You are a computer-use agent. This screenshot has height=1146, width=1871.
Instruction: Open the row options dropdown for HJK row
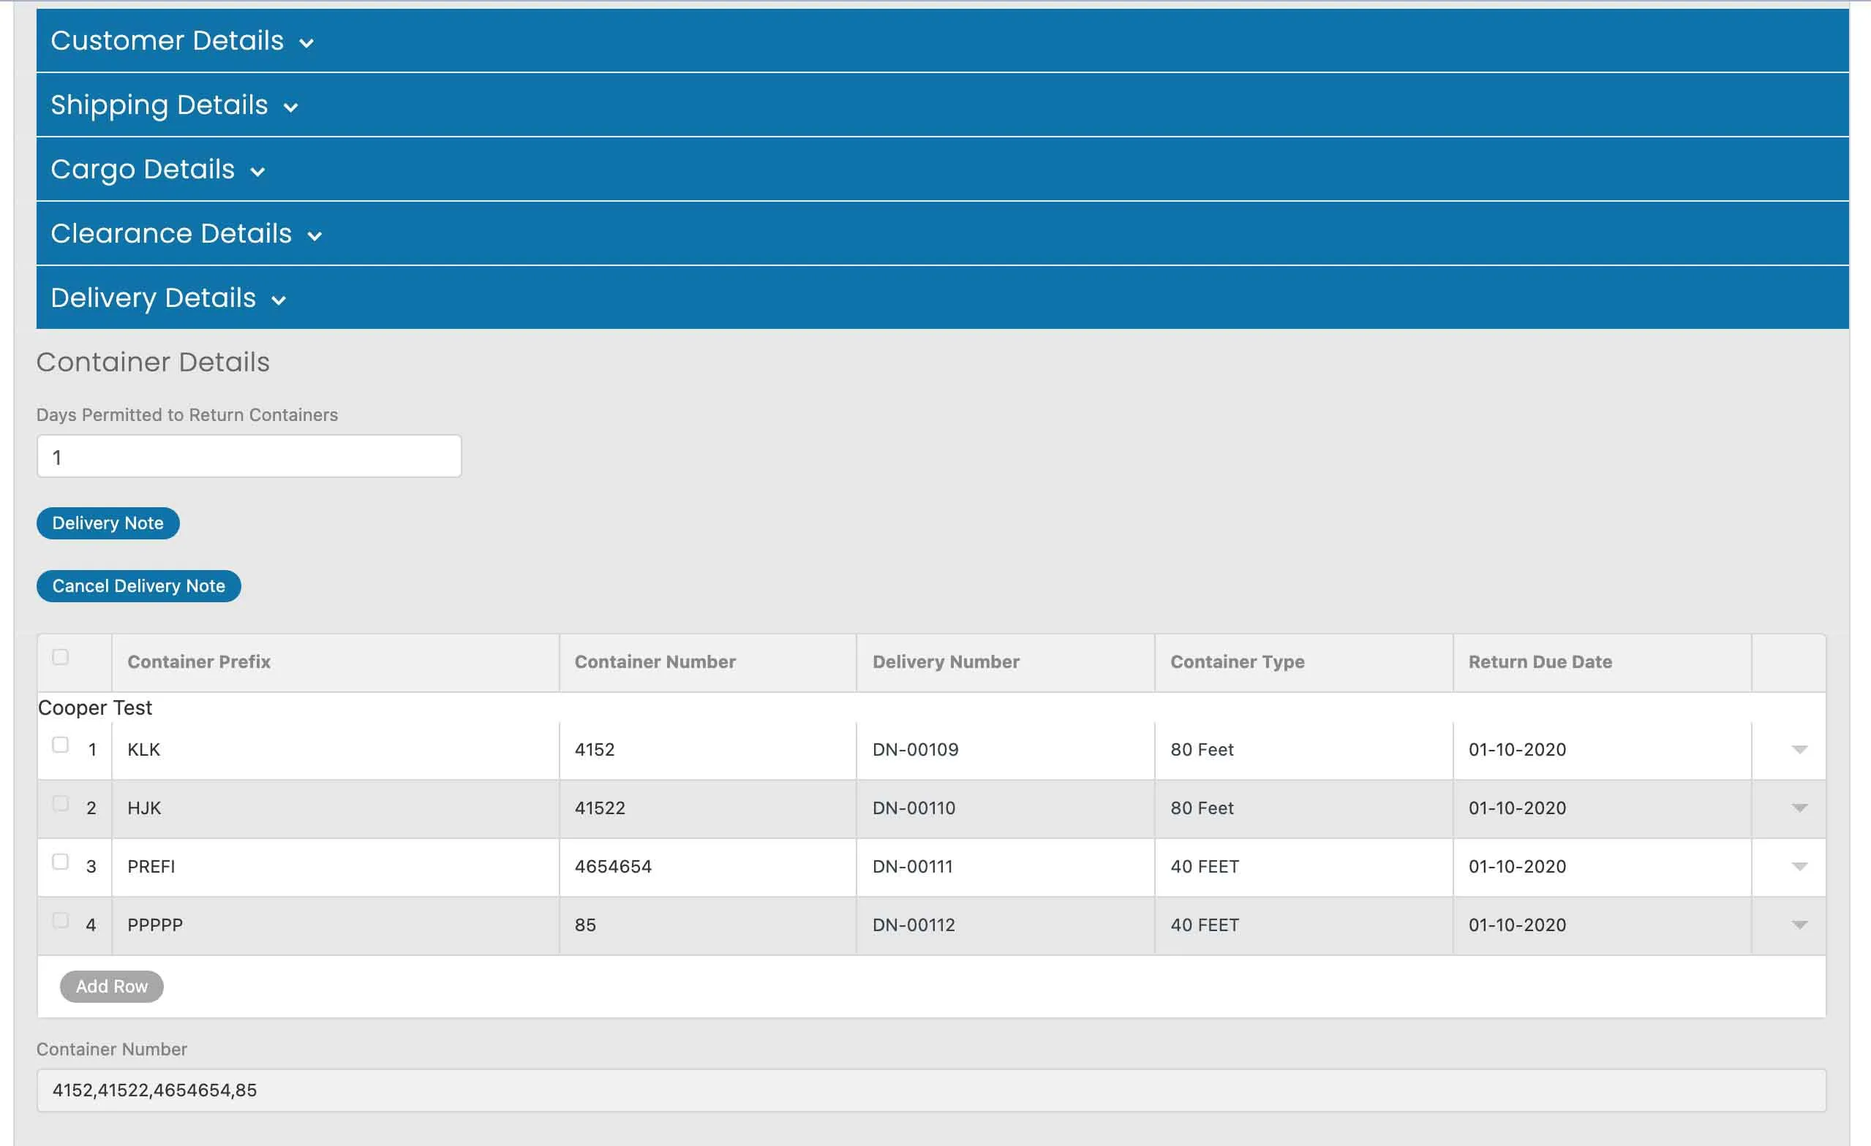[x=1798, y=809]
